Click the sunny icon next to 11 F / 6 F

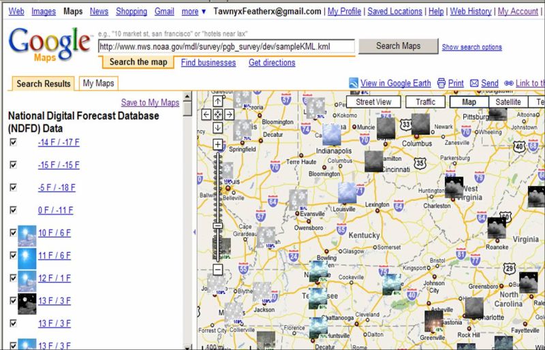pyautogui.click(x=27, y=258)
